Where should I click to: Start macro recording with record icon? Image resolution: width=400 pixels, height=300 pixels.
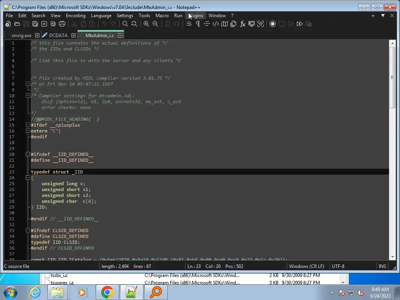point(273,24)
